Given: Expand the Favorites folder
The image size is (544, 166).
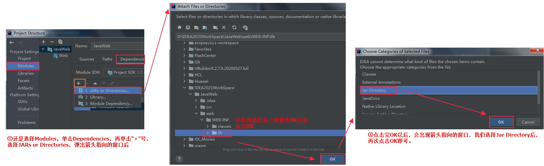Looking at the screenshot, I should click(184, 49).
